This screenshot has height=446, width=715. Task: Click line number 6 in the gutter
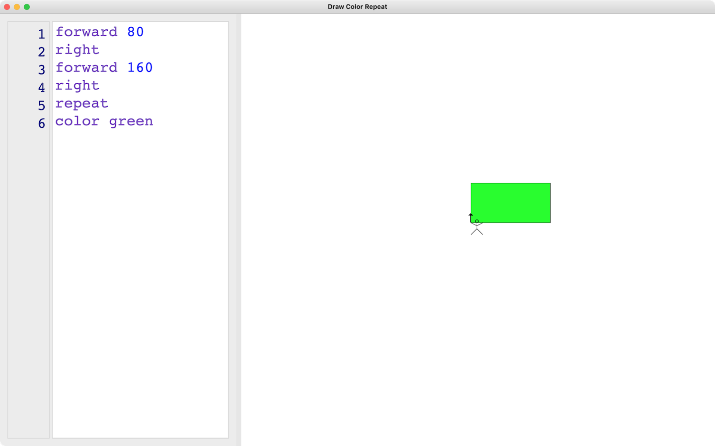point(42,123)
